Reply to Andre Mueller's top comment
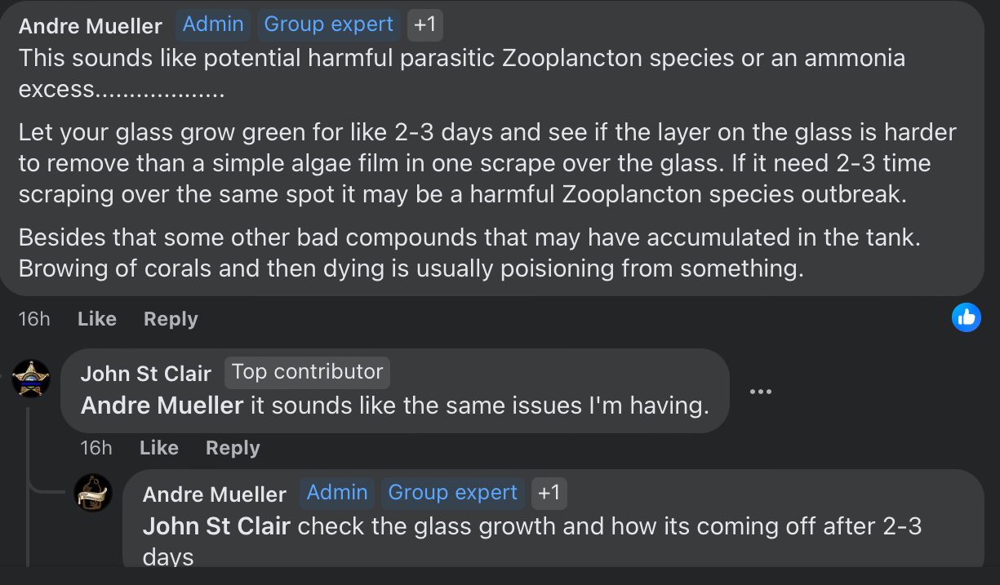The height and width of the screenshot is (585, 1000). [171, 319]
